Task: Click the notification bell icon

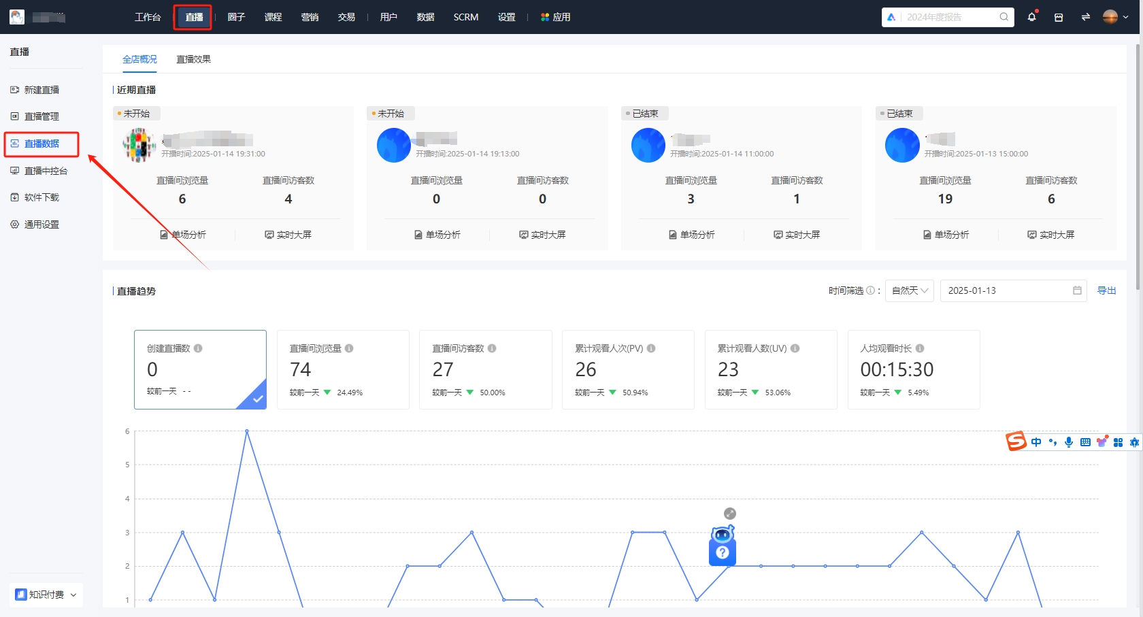Action: [x=1031, y=17]
